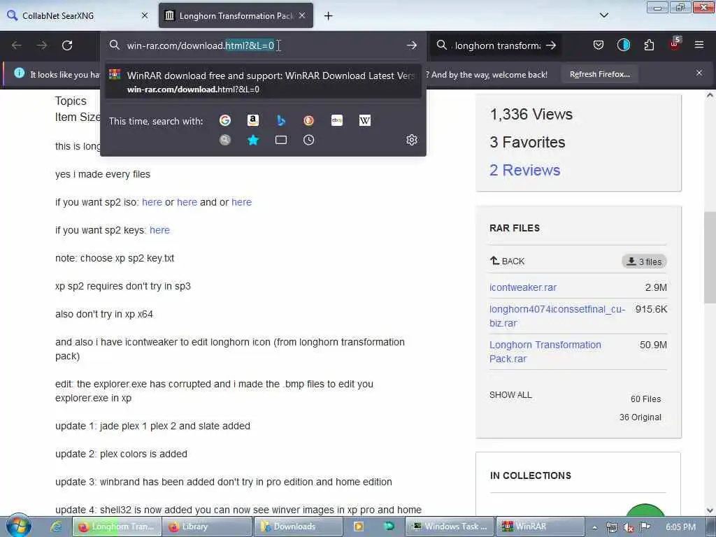Open the uBlock Origin extension icon
The height and width of the screenshot is (537, 716).
coord(675,44)
